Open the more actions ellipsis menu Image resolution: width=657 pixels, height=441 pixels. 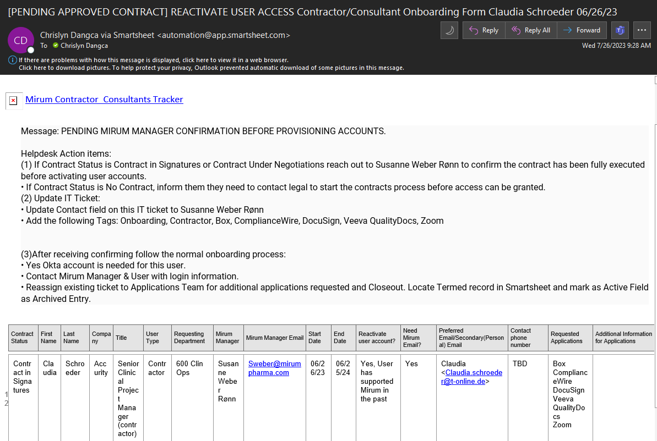pos(642,30)
